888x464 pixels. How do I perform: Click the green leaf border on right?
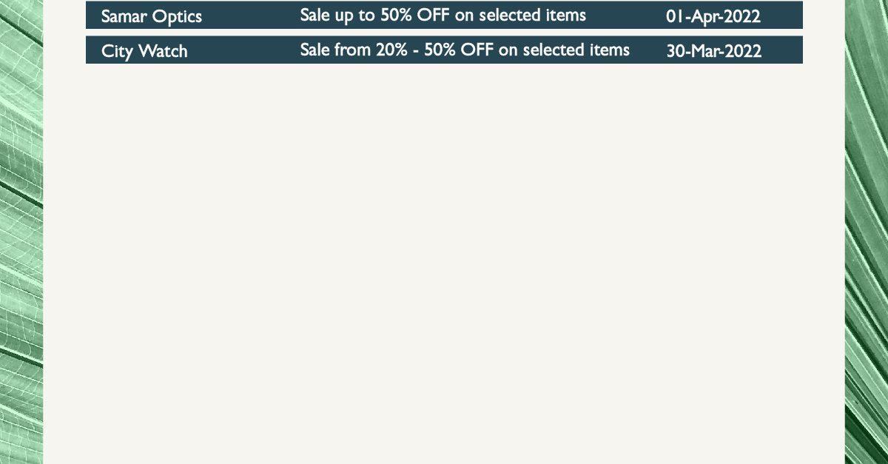click(x=867, y=232)
